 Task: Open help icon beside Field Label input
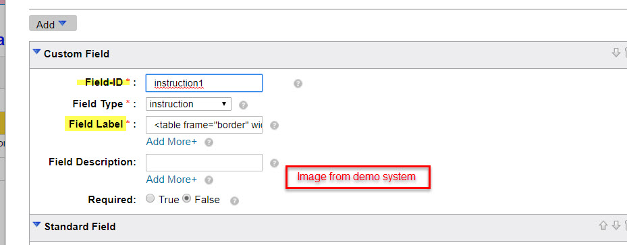coord(274,126)
